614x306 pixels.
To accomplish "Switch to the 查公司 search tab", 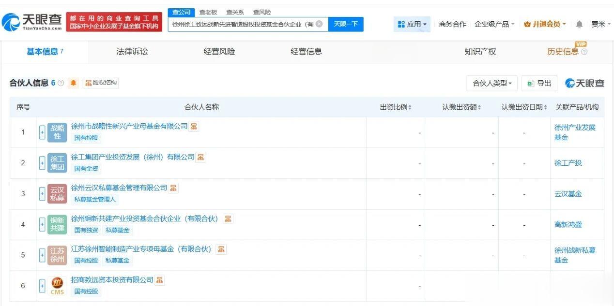I will [x=182, y=12].
